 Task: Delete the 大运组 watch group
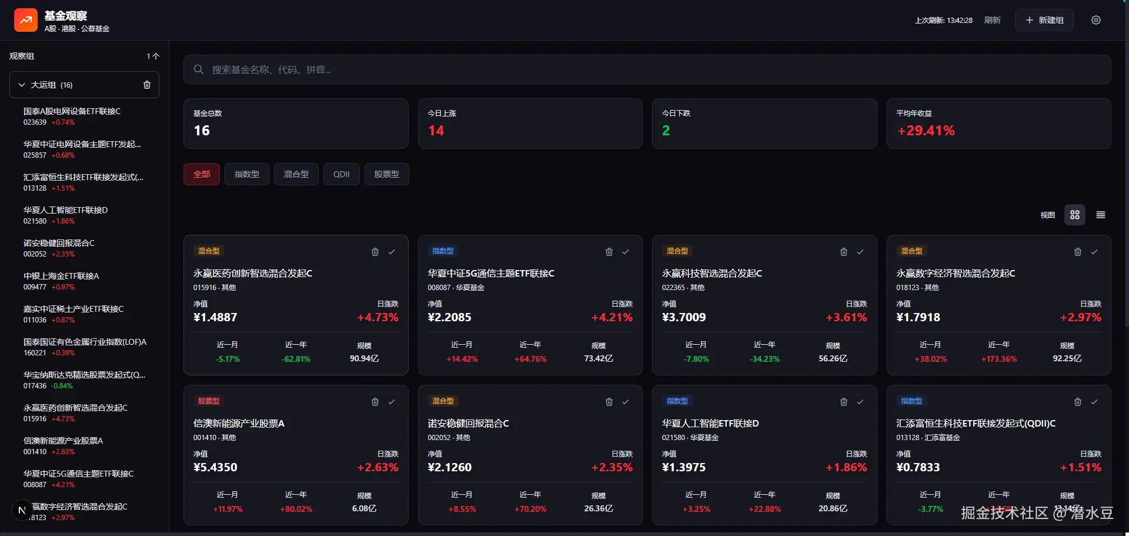coord(147,85)
